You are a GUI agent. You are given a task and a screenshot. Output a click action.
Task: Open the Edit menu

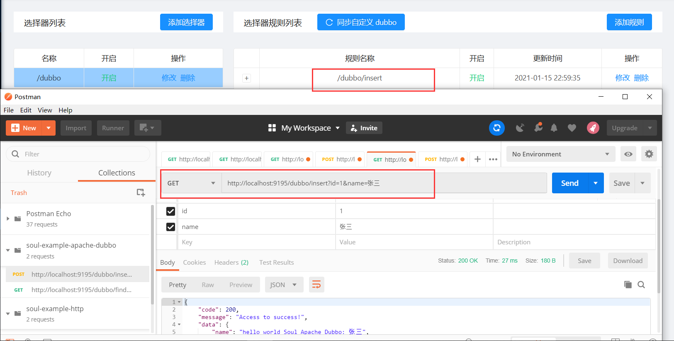(x=26, y=110)
